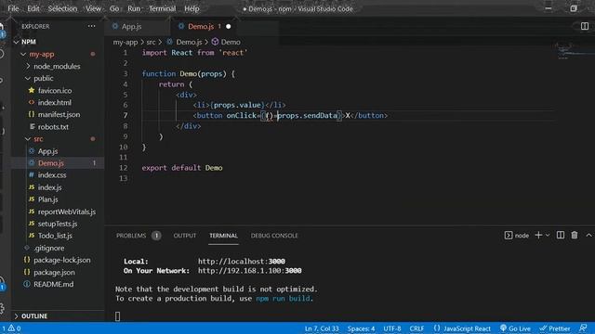
Task: Change the UTF-8 encoding setting
Action: pos(392,328)
